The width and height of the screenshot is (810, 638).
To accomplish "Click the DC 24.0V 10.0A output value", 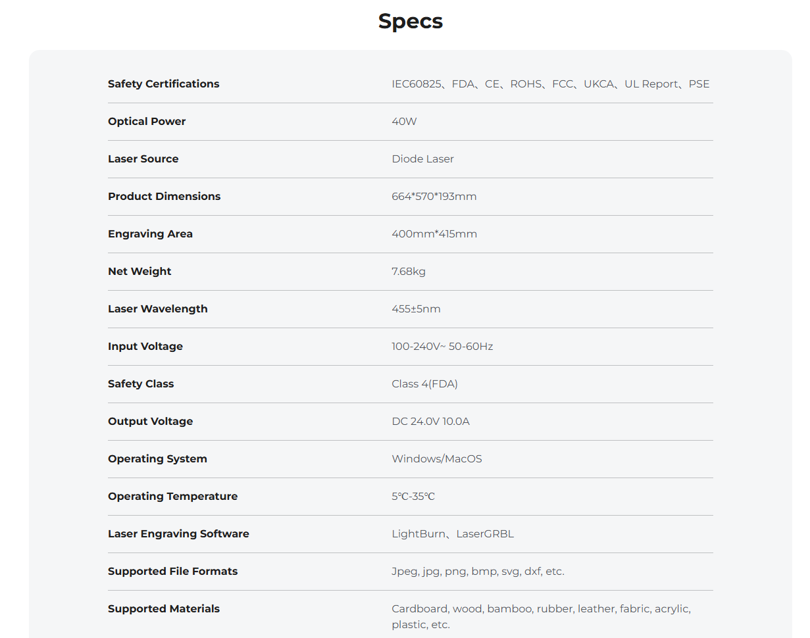I will (430, 421).
